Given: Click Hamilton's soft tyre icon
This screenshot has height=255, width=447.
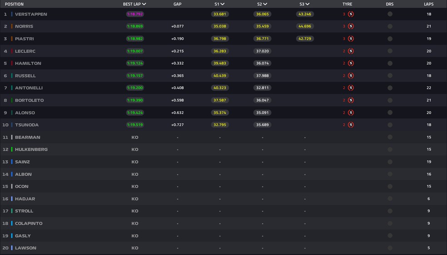Looking at the screenshot, I should click(351, 63).
